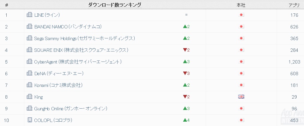Click the company icon next to BANDAI NAMCO

(29, 26)
